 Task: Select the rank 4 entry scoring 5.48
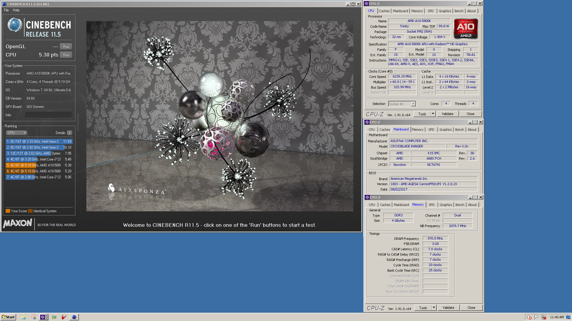tap(39, 159)
